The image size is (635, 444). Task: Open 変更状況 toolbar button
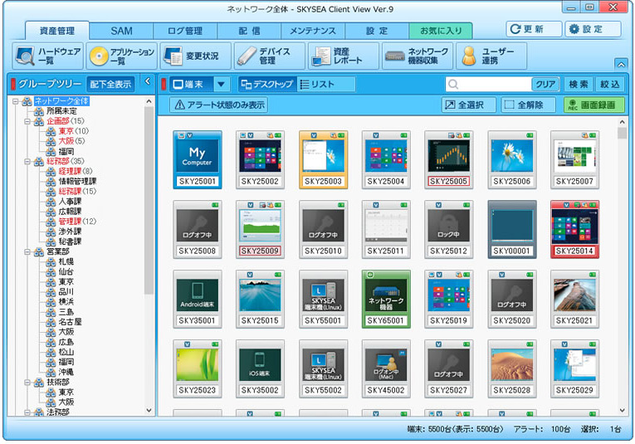pyautogui.click(x=196, y=56)
